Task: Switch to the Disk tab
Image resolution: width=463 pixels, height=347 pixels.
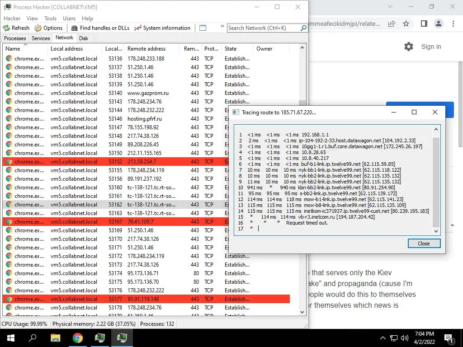Action: point(84,38)
